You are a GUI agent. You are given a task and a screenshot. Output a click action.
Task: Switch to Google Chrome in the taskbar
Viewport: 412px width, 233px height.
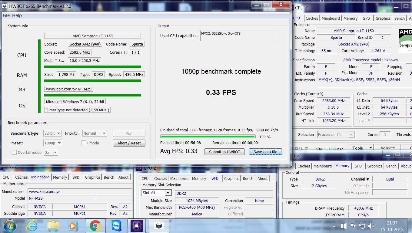tap(95, 226)
